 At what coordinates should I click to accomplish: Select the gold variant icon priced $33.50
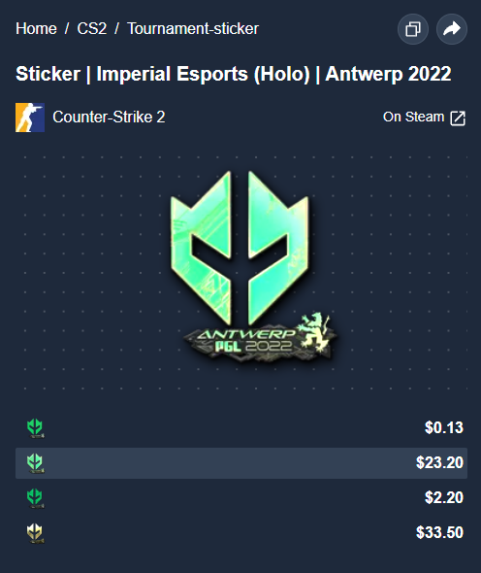35,533
